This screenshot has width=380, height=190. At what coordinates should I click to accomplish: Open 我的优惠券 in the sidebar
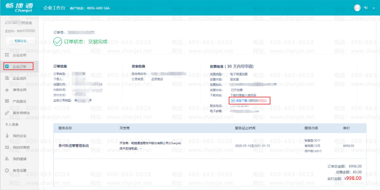pos(21,147)
